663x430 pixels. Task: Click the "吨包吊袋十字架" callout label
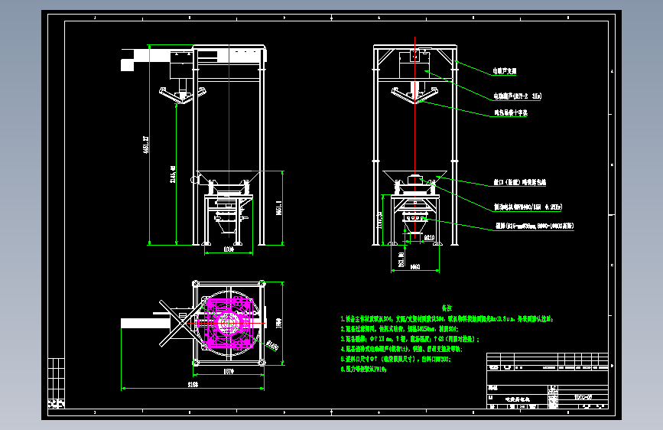(511, 112)
